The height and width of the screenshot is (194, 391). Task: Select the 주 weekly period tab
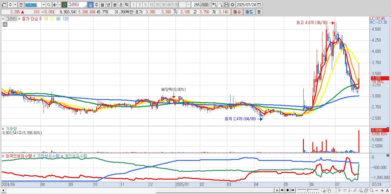[x=96, y=5]
